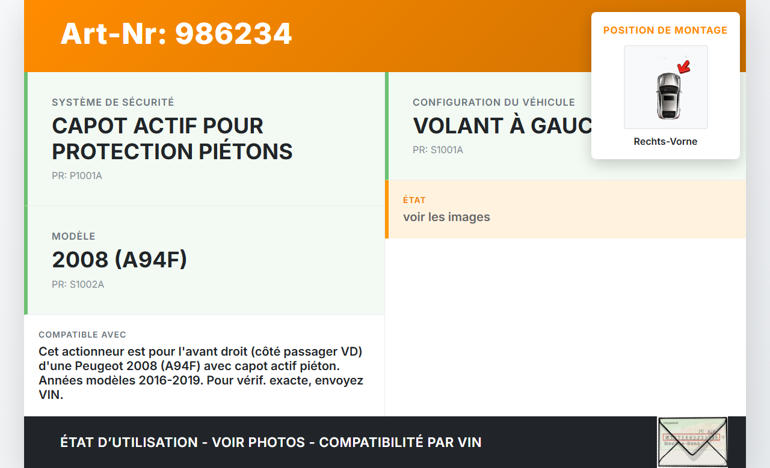This screenshot has height=468, width=770.
Task: Click the "CONFIGURATION DU VÉHICULE" label
Action: [493, 103]
